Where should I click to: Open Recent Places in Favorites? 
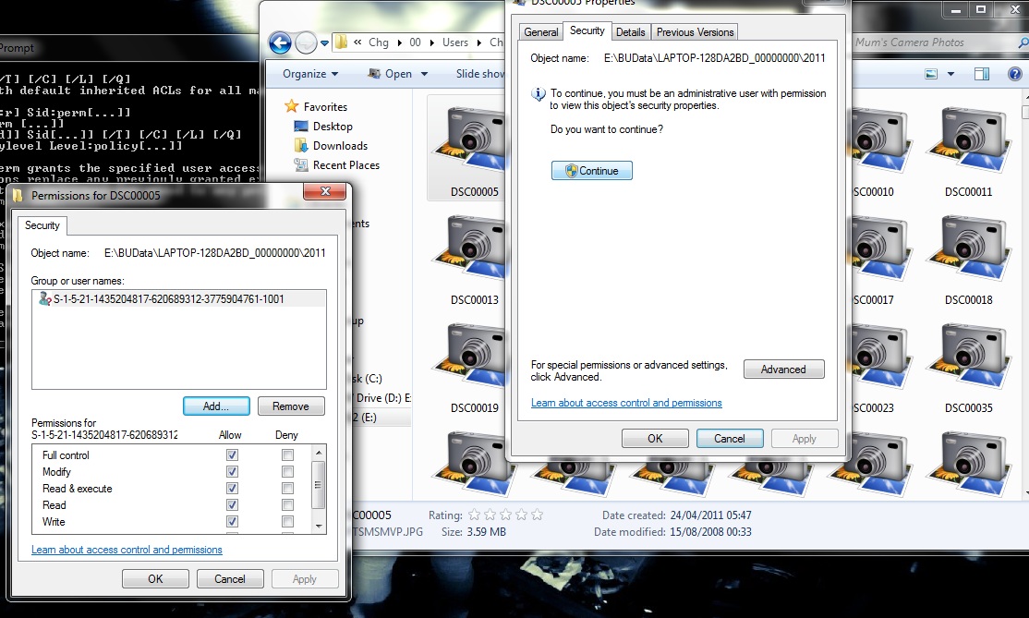(x=345, y=165)
